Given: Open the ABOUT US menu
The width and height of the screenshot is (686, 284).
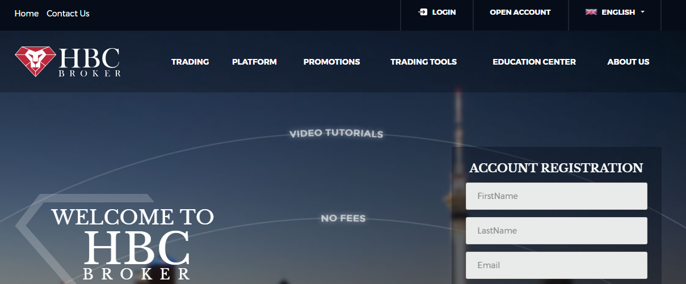Looking at the screenshot, I should pyautogui.click(x=628, y=62).
